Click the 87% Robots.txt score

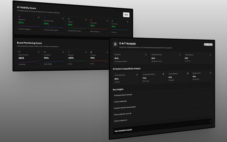point(21,23)
